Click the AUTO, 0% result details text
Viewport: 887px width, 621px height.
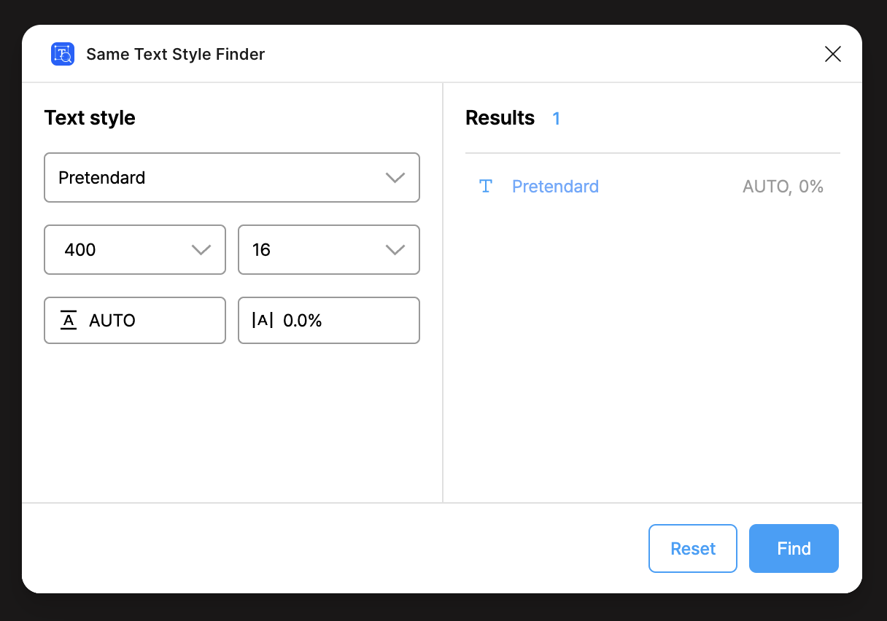(783, 187)
